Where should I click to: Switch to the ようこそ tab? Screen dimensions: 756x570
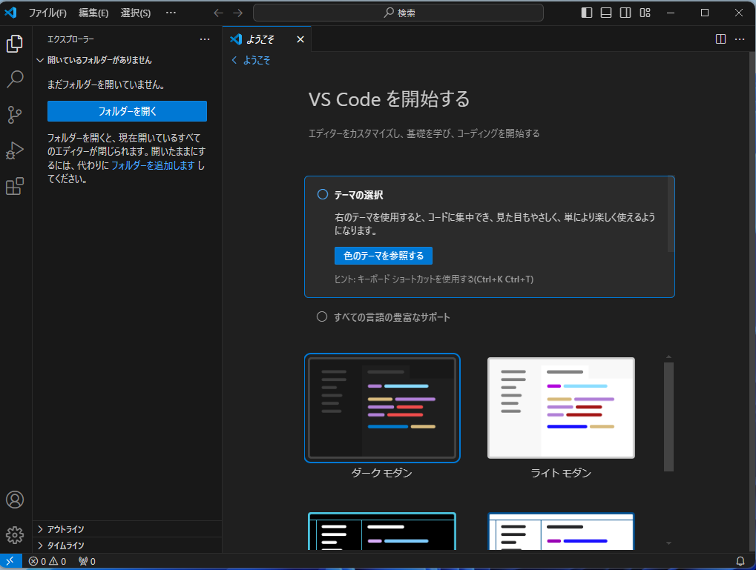tap(263, 39)
